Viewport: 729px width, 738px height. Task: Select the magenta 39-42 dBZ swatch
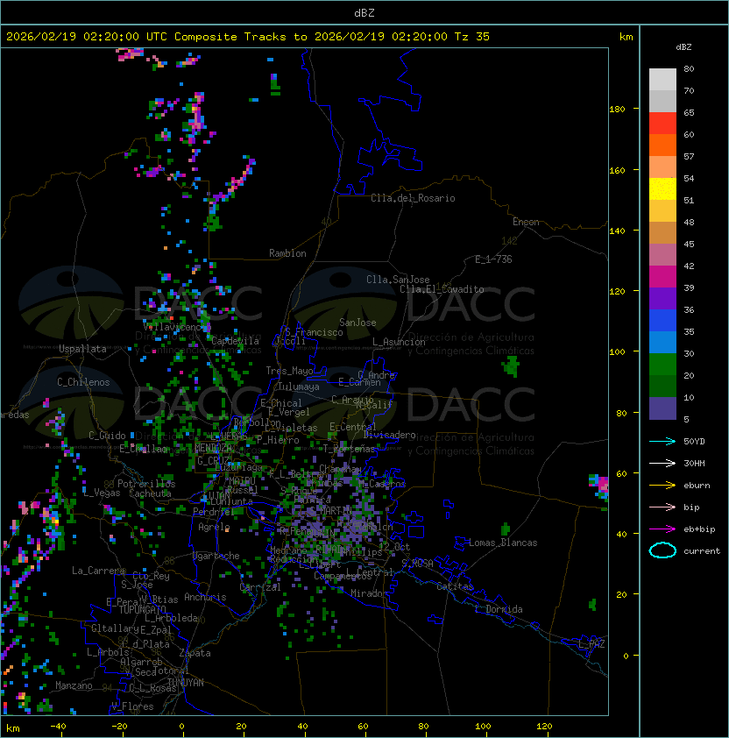click(662, 277)
